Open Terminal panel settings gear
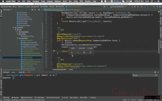162x101 pixels. pos(156,72)
